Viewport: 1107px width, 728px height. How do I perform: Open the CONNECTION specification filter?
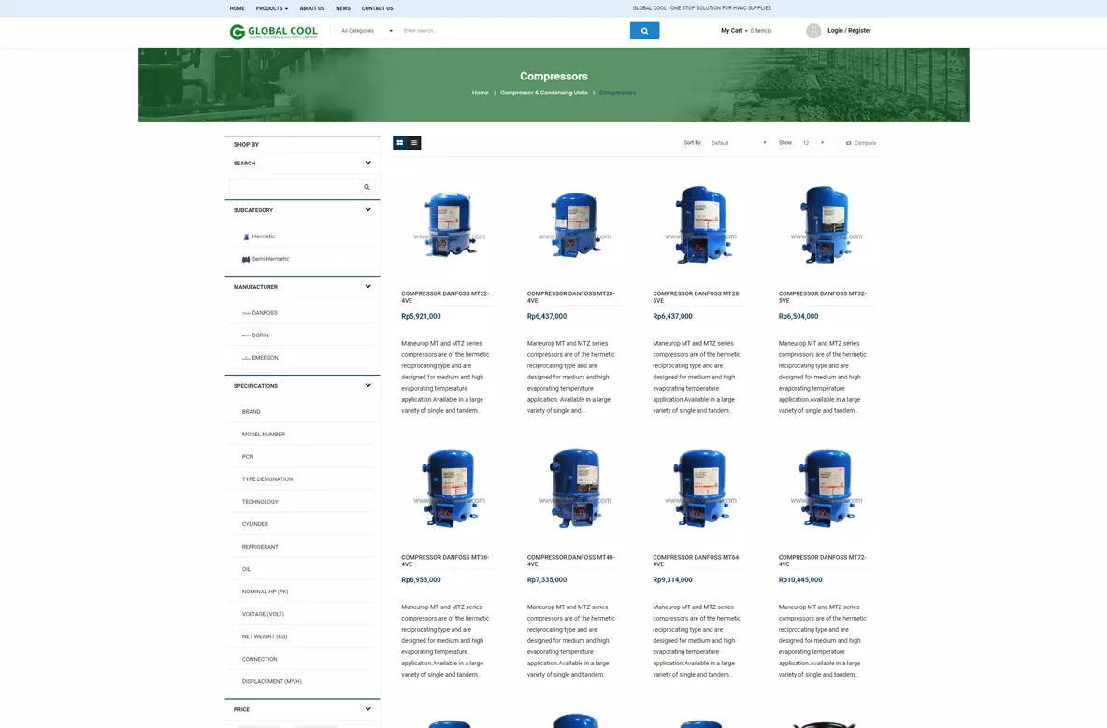tap(260, 660)
